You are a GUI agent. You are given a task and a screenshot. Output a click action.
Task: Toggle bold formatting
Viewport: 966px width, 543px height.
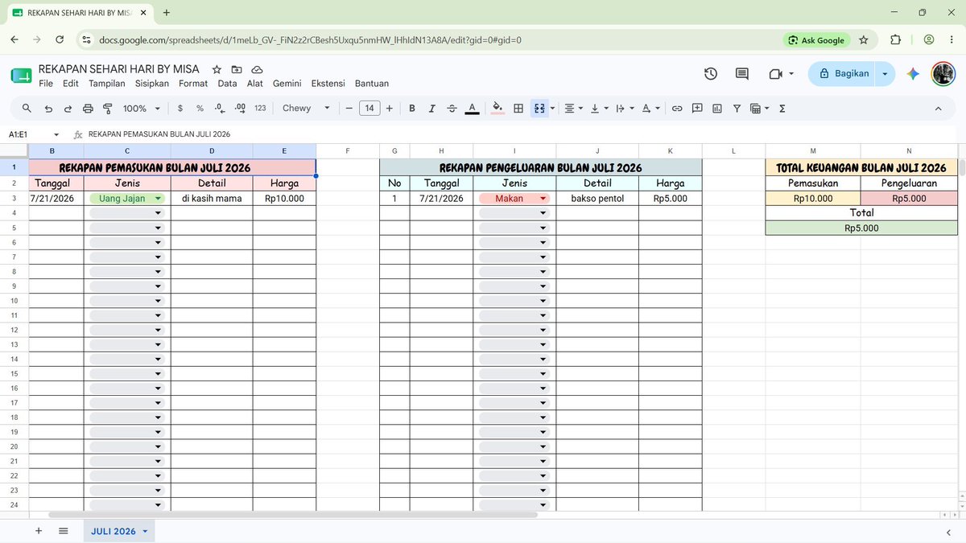point(412,108)
